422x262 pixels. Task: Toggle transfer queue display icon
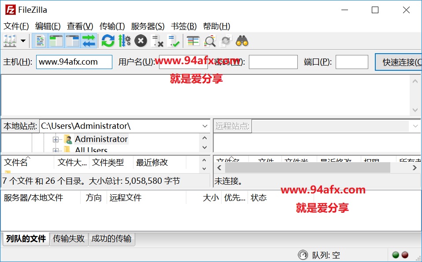coord(89,41)
